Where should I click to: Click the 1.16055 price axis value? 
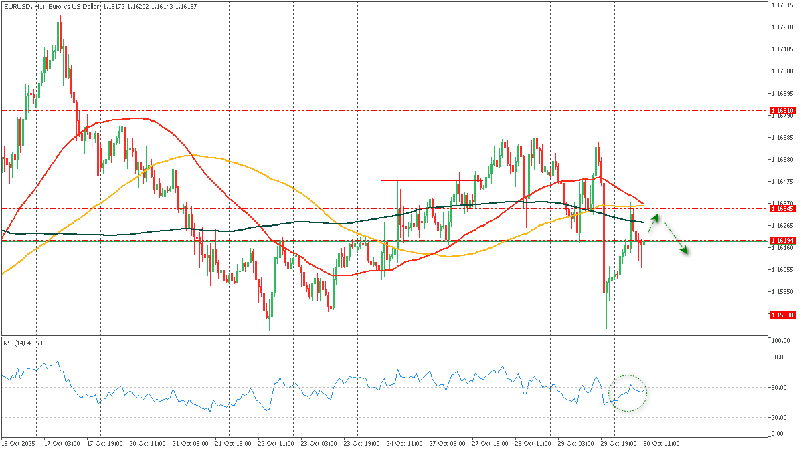pos(782,269)
